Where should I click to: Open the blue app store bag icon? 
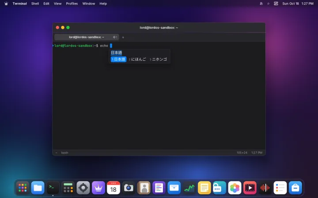295,188
